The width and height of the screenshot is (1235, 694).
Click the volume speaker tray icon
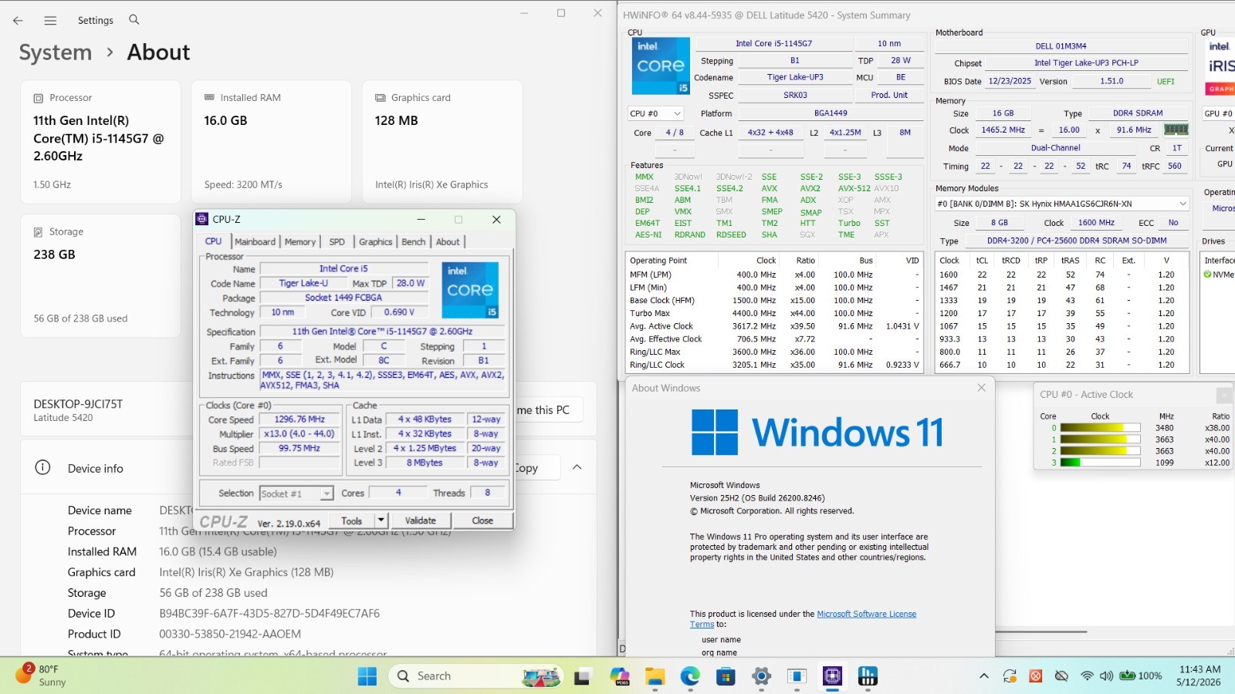pos(1106,676)
